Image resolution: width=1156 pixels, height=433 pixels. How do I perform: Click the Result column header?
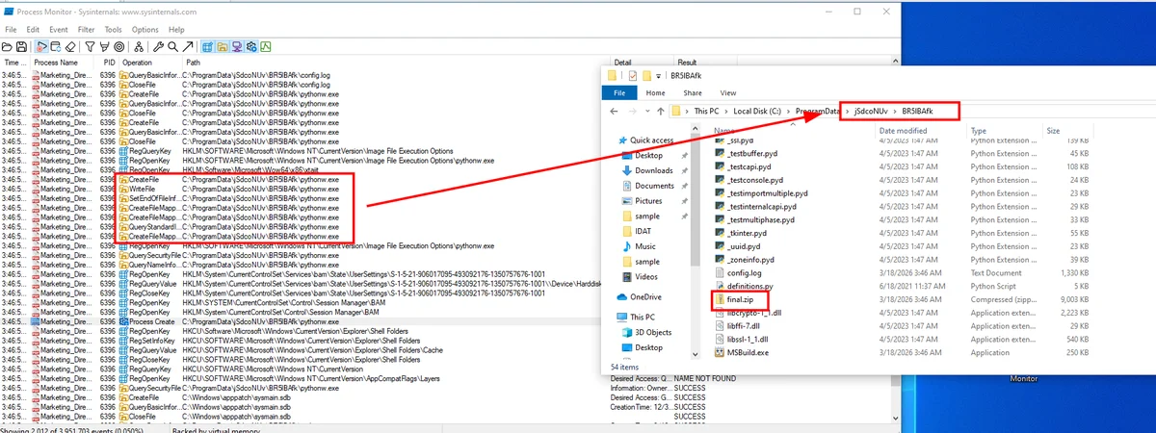[x=687, y=63]
